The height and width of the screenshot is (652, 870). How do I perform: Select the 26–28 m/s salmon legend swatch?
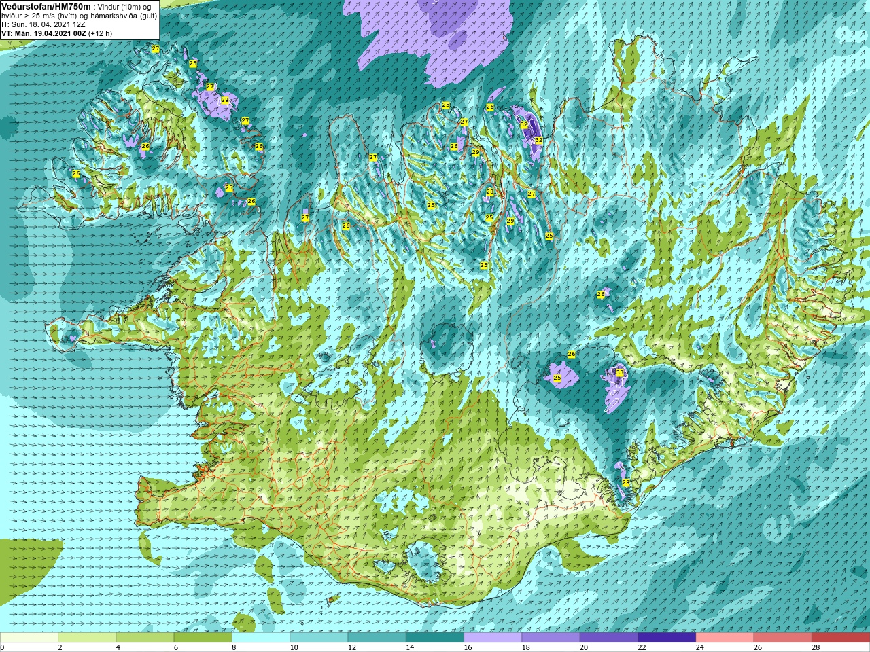pos(782,638)
